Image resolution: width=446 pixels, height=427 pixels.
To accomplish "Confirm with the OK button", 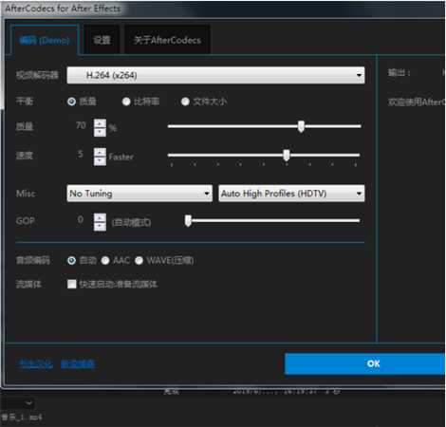I will click(365, 363).
